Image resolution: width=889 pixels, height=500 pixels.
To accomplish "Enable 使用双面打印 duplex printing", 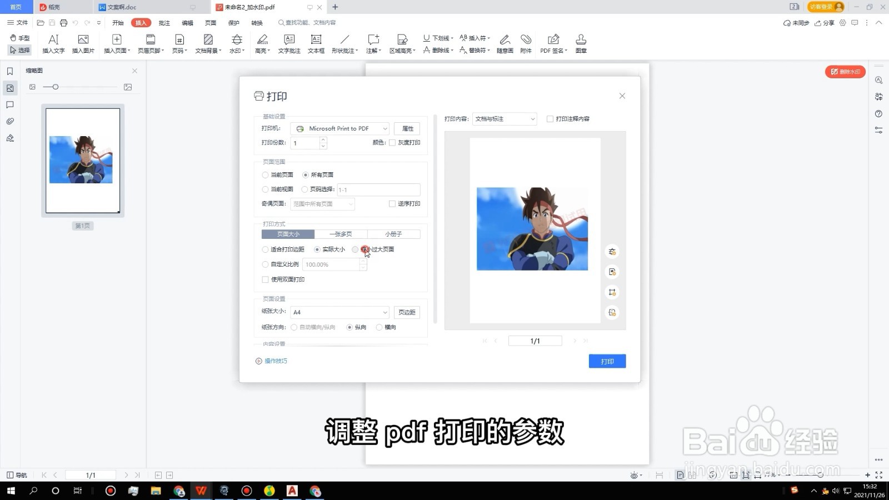I will coord(266,279).
